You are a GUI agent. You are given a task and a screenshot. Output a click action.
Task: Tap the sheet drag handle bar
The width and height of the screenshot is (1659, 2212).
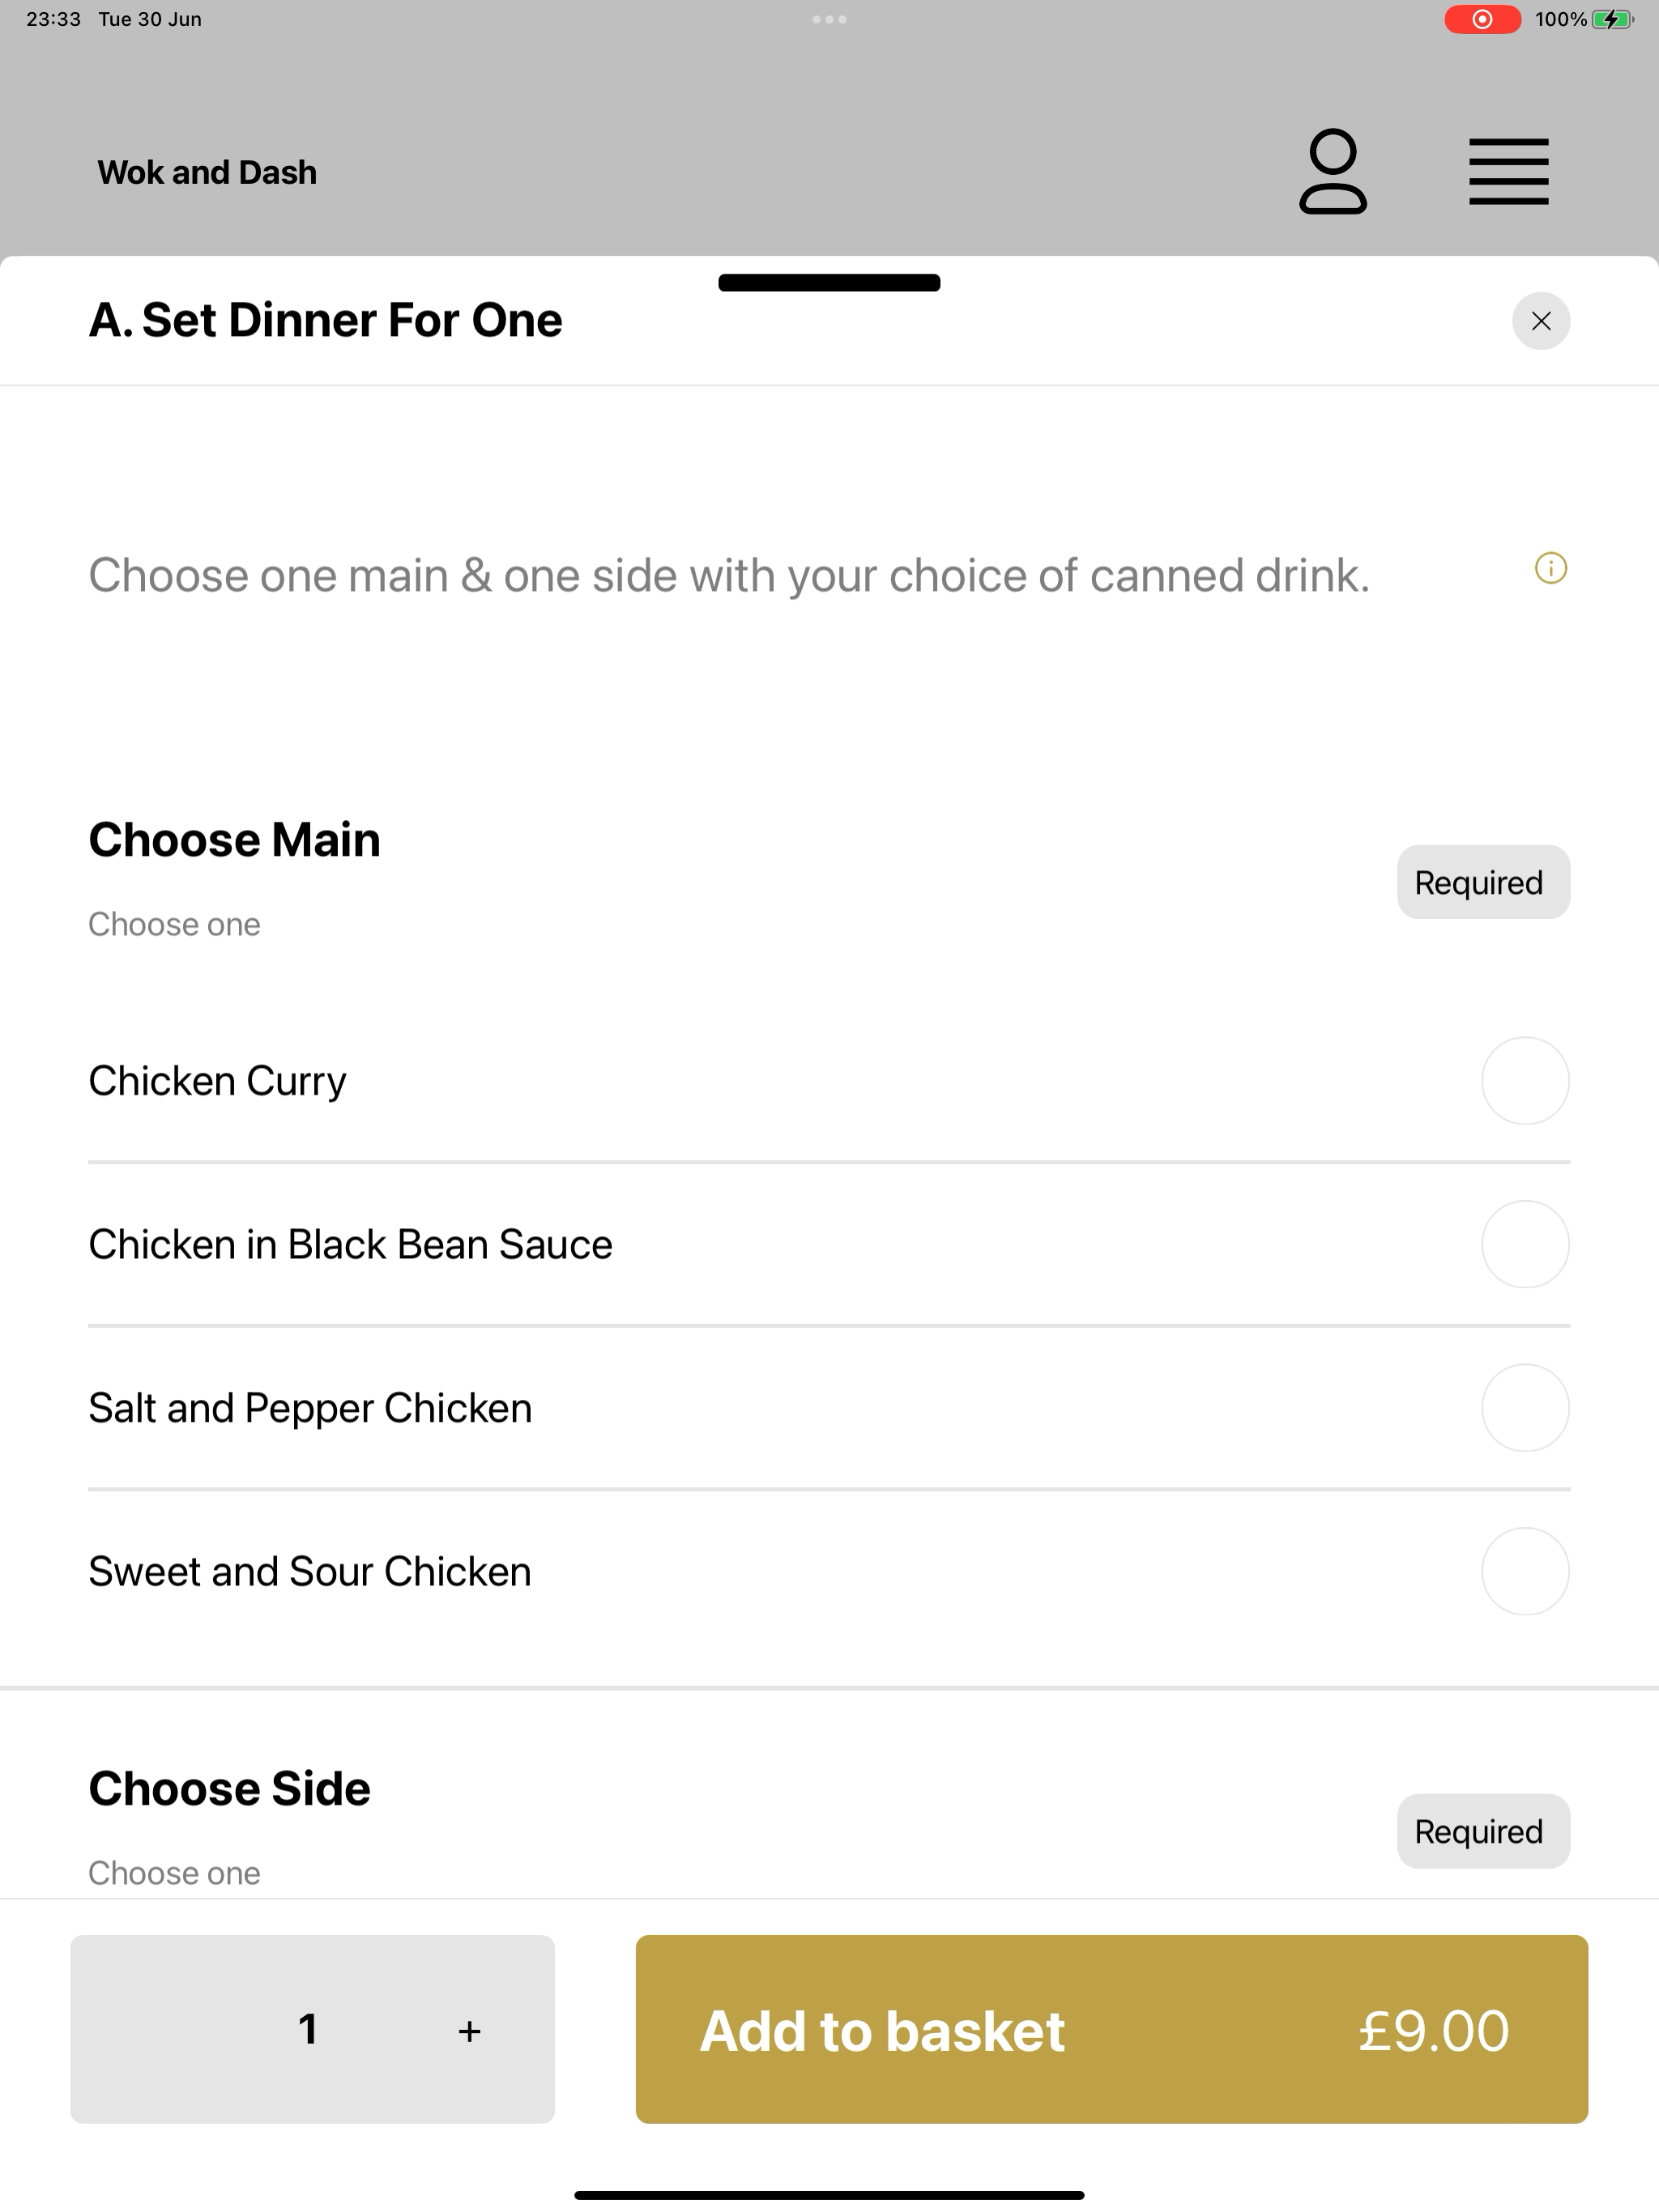[829, 282]
